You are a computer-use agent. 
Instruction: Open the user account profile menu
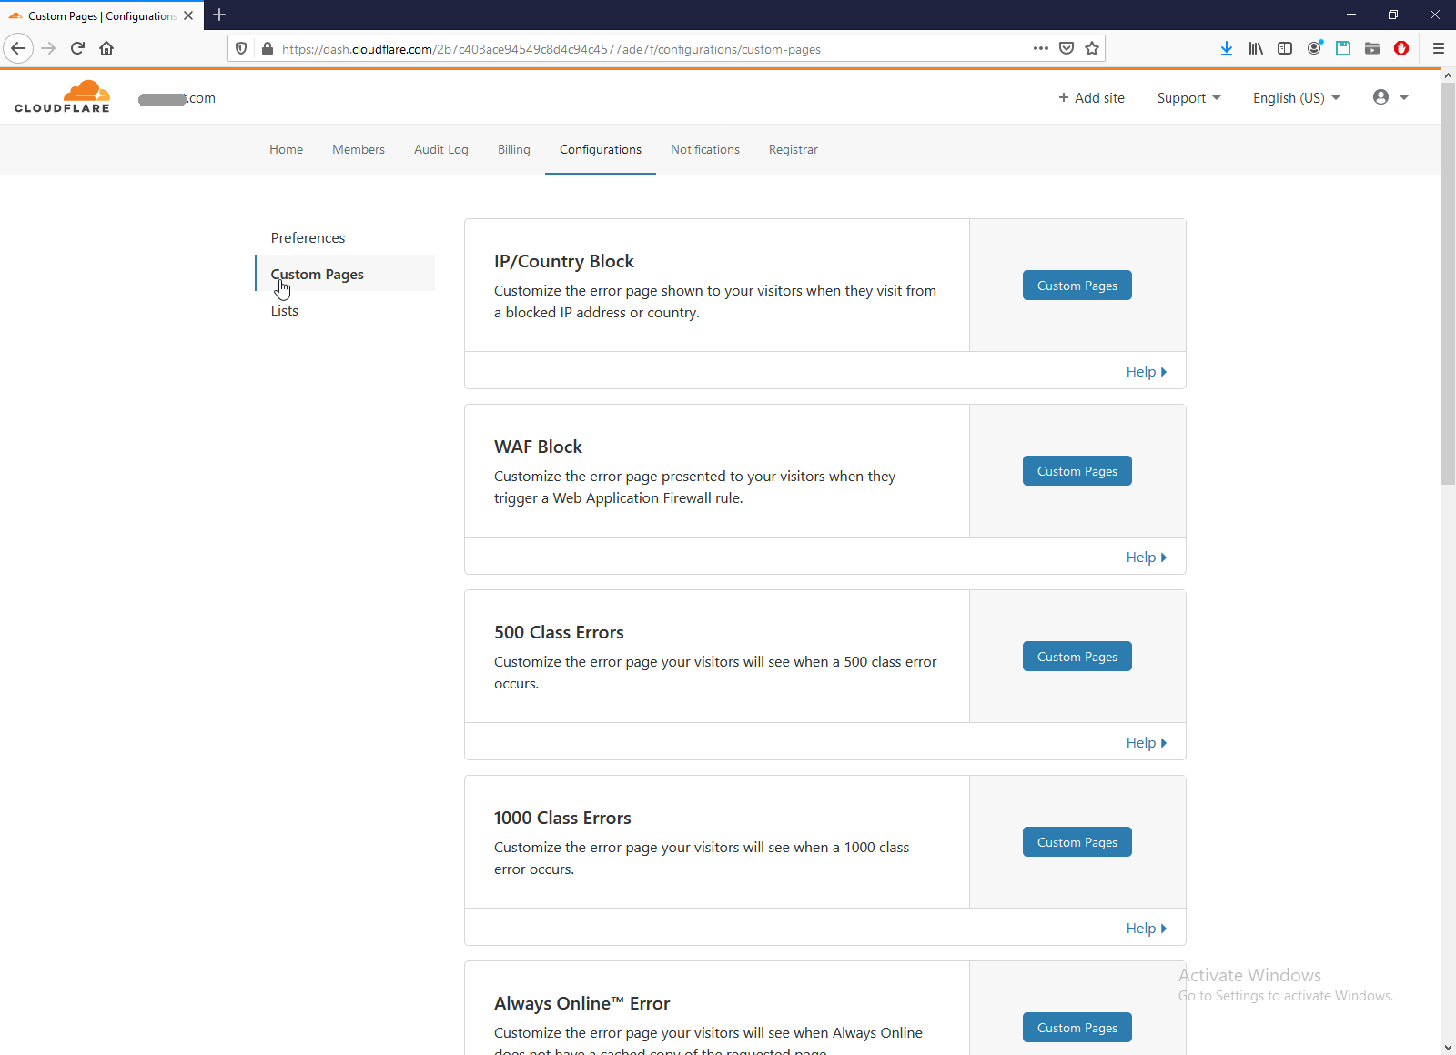(x=1390, y=97)
